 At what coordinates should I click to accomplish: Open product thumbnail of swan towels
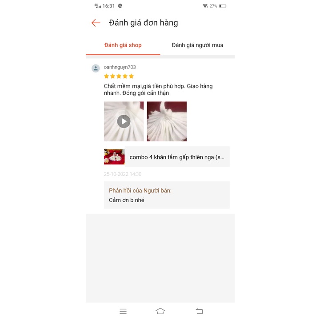pos(114,157)
